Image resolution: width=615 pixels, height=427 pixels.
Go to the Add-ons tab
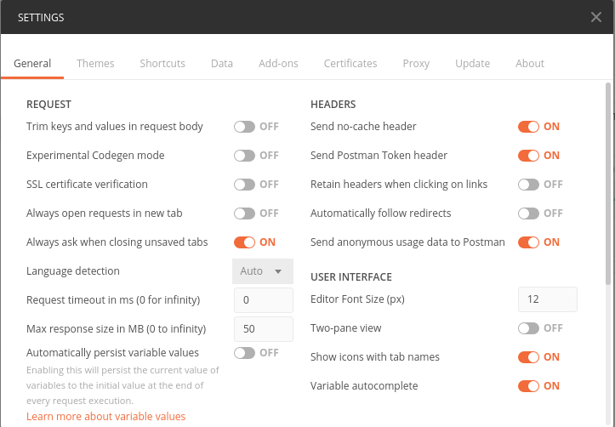[x=278, y=63]
